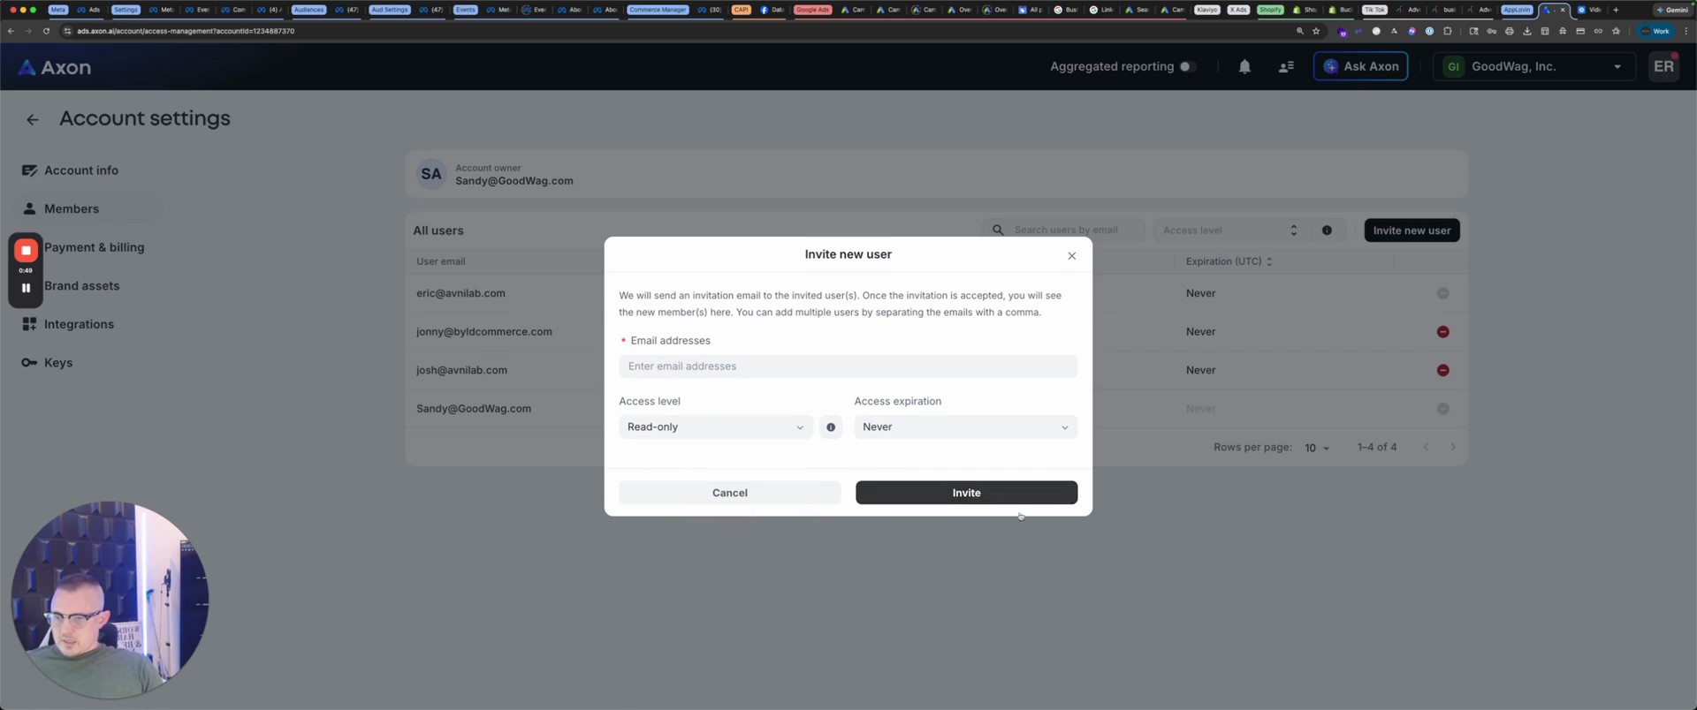
Task: Click the grey remove icon for Sandy@GoodWag.com row
Action: click(1442, 409)
